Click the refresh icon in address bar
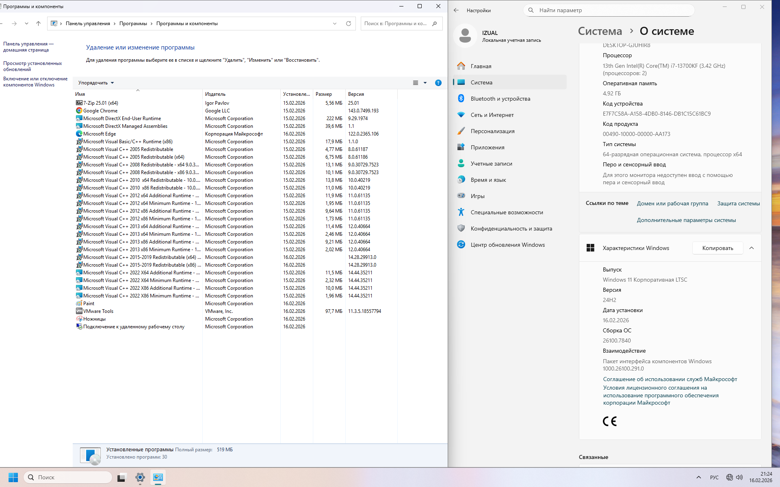The width and height of the screenshot is (780, 487). click(x=348, y=24)
